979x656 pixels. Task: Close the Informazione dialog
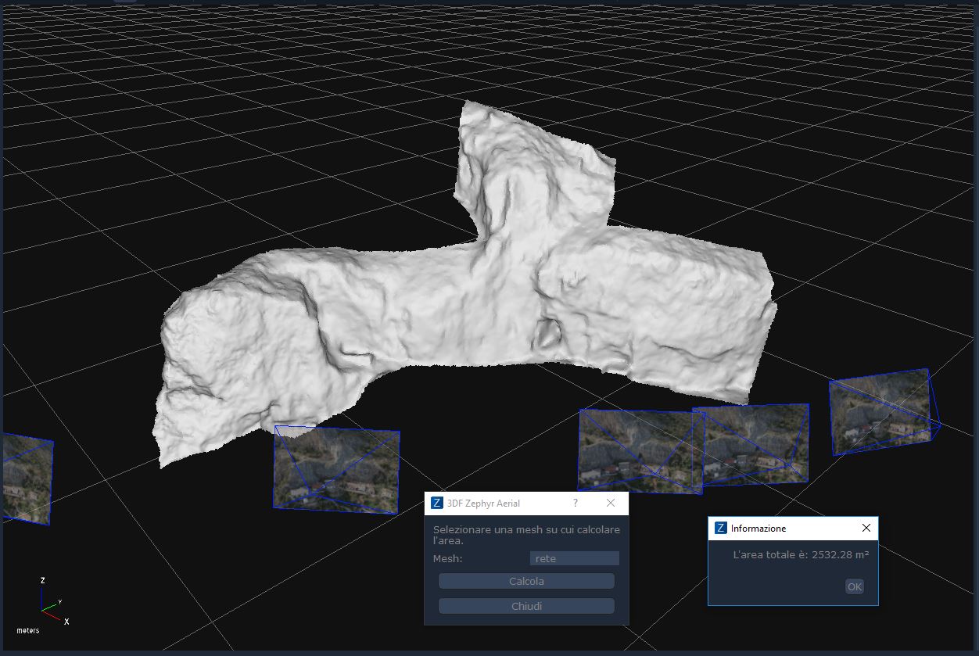pyautogui.click(x=866, y=528)
